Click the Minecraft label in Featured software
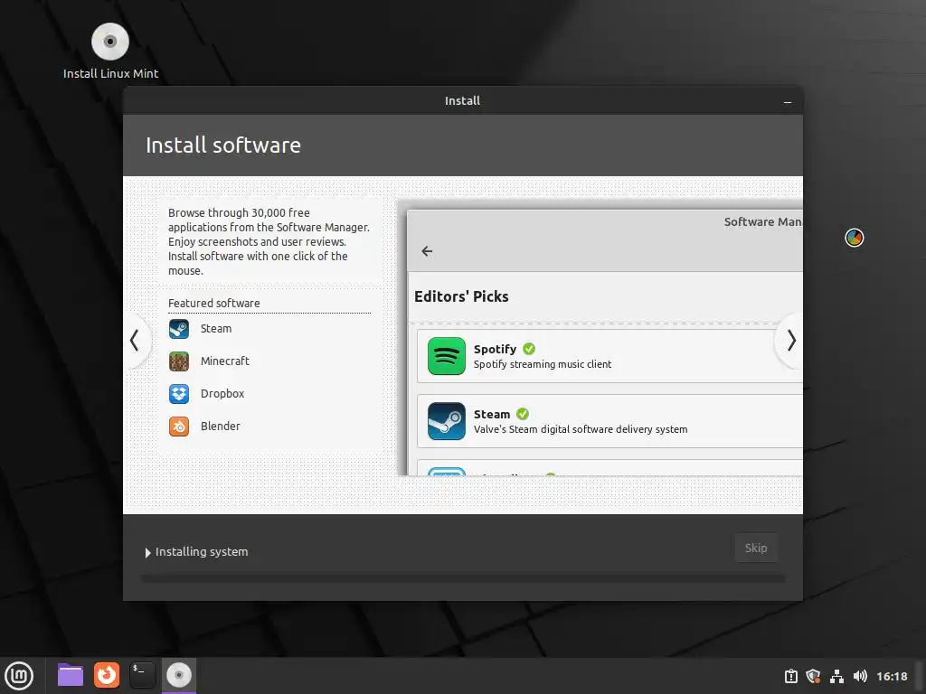Image resolution: width=926 pixels, height=694 pixels. click(x=225, y=361)
